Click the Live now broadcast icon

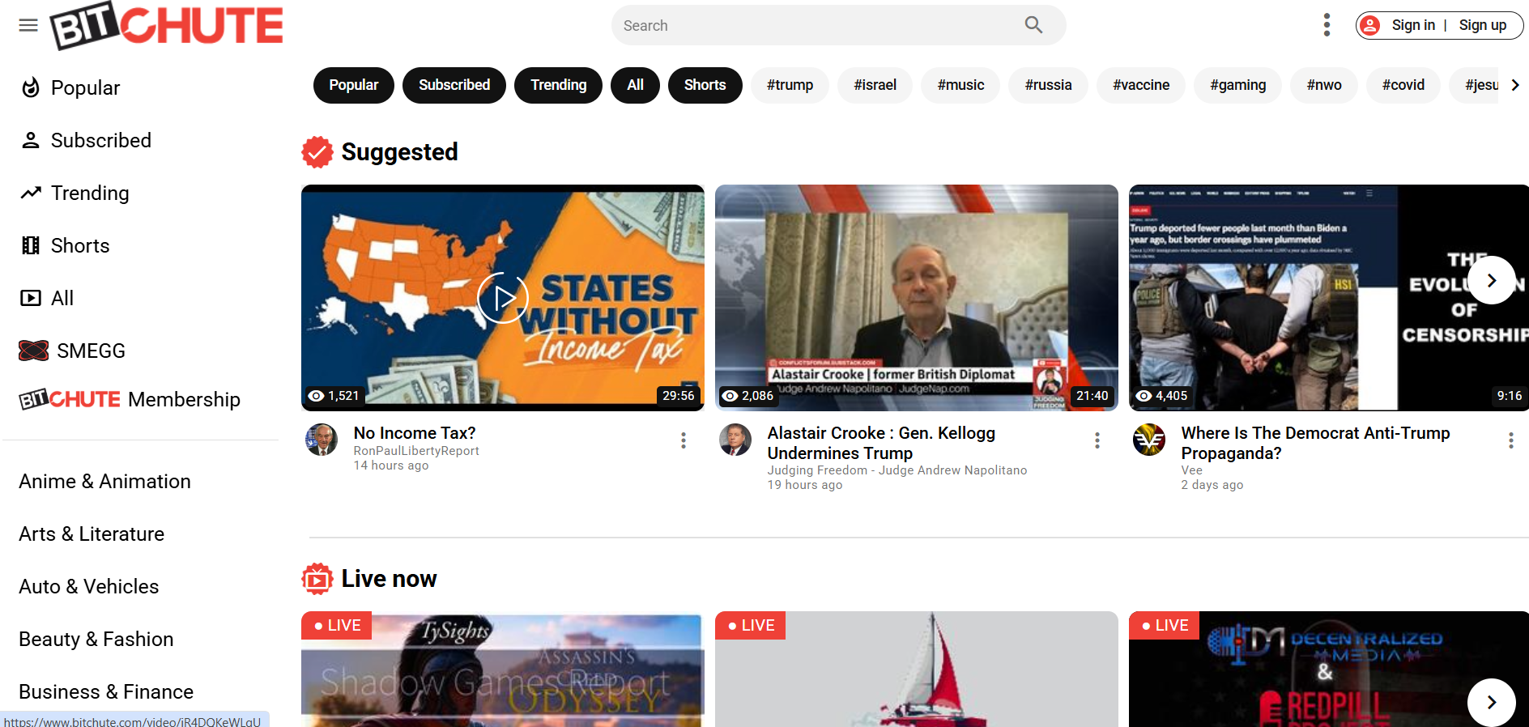coord(317,579)
